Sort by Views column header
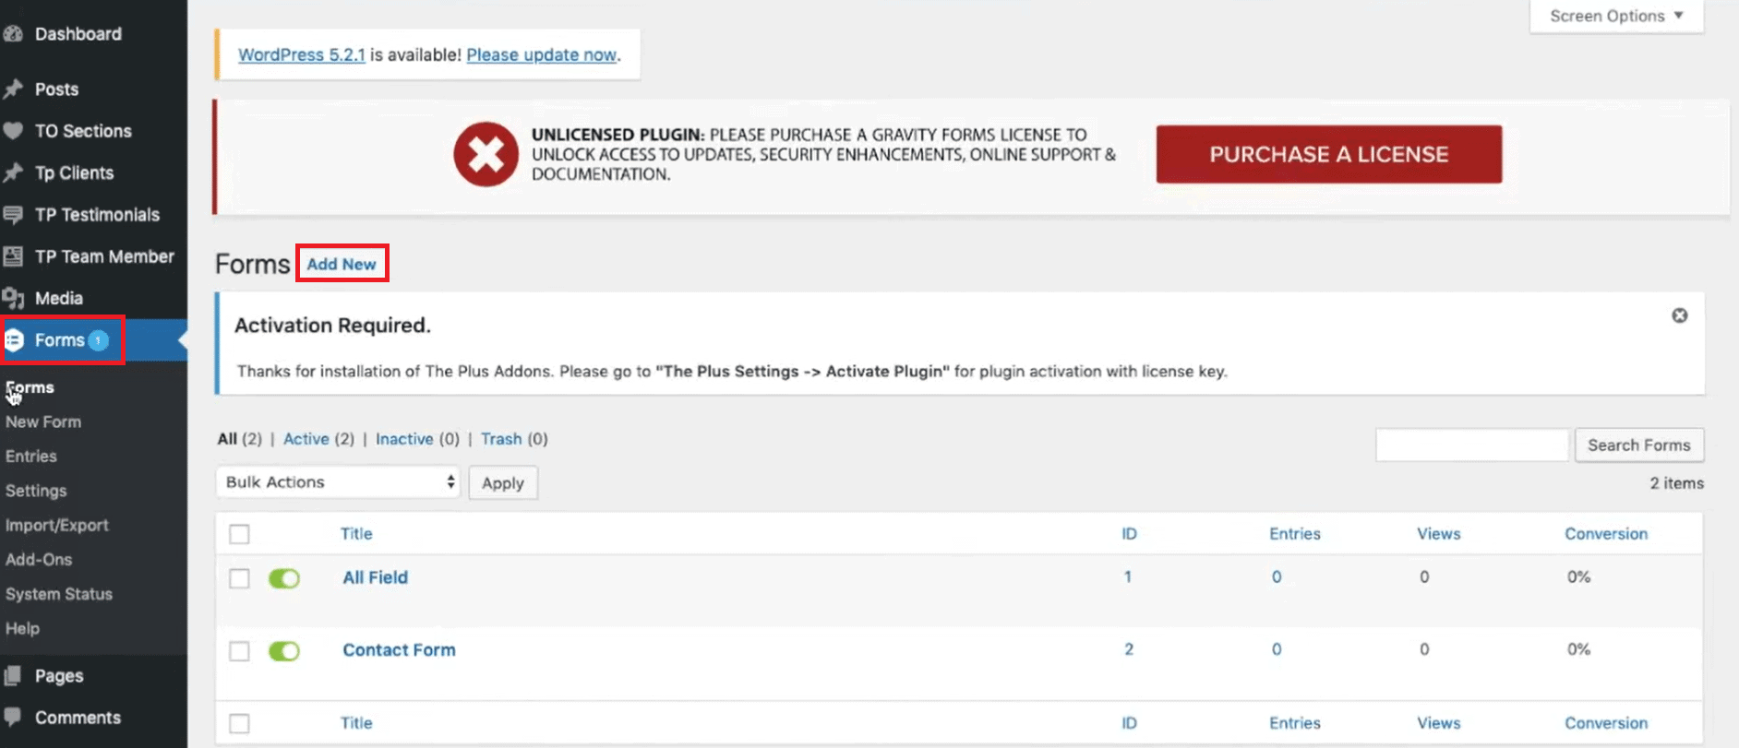Image resolution: width=1739 pixels, height=748 pixels. click(x=1439, y=534)
